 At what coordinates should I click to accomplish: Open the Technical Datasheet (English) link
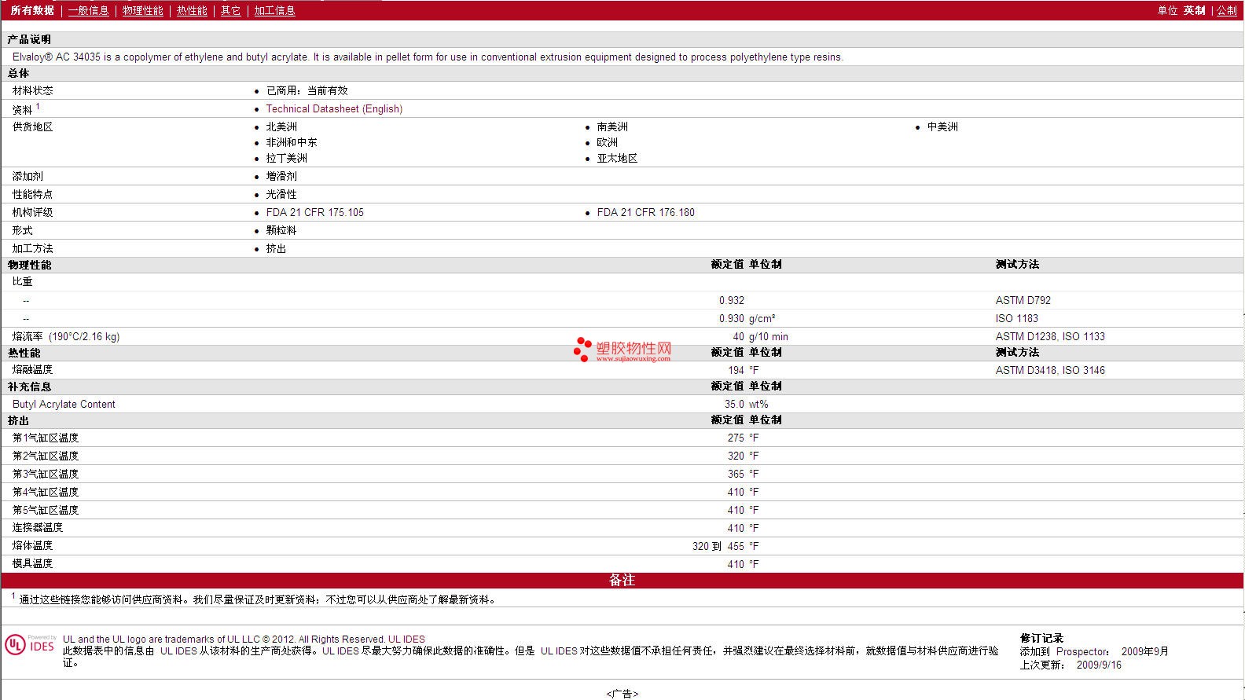point(334,109)
